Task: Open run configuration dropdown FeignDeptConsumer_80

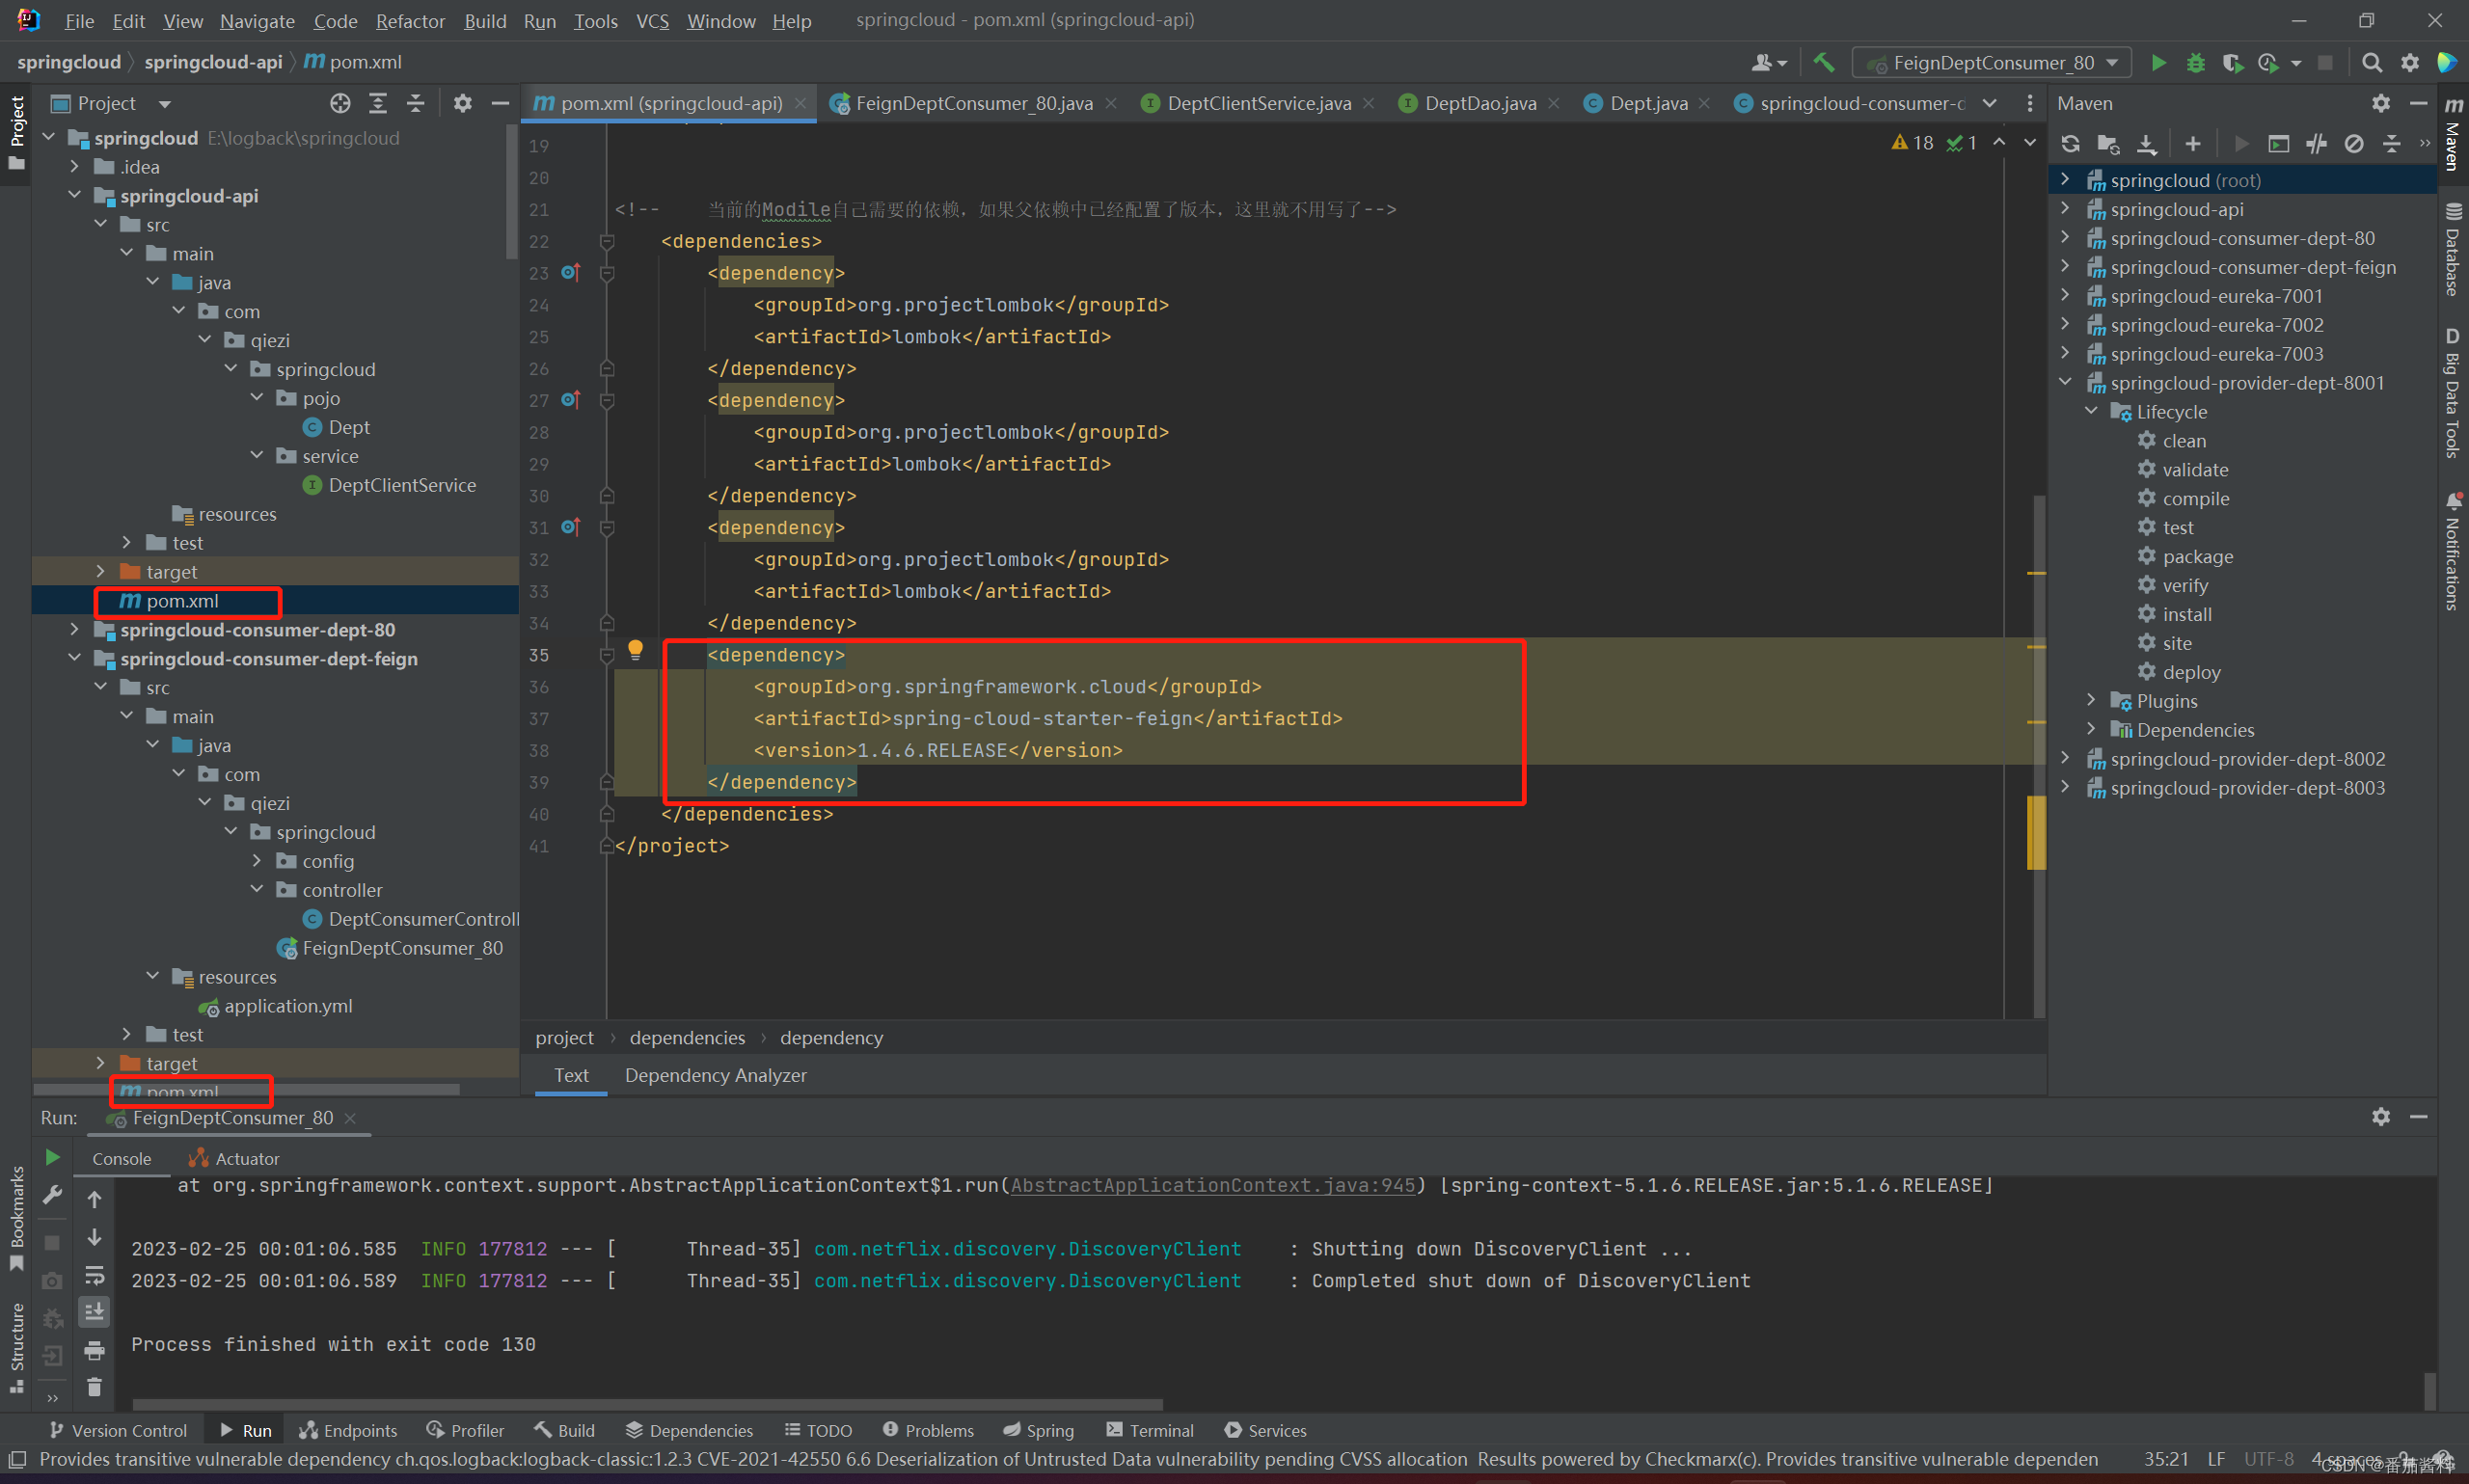Action: point(1991,63)
